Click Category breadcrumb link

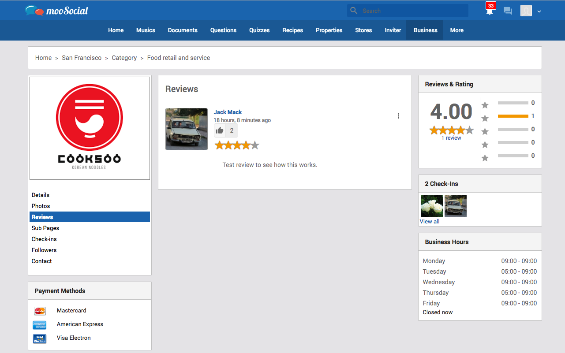click(x=124, y=58)
